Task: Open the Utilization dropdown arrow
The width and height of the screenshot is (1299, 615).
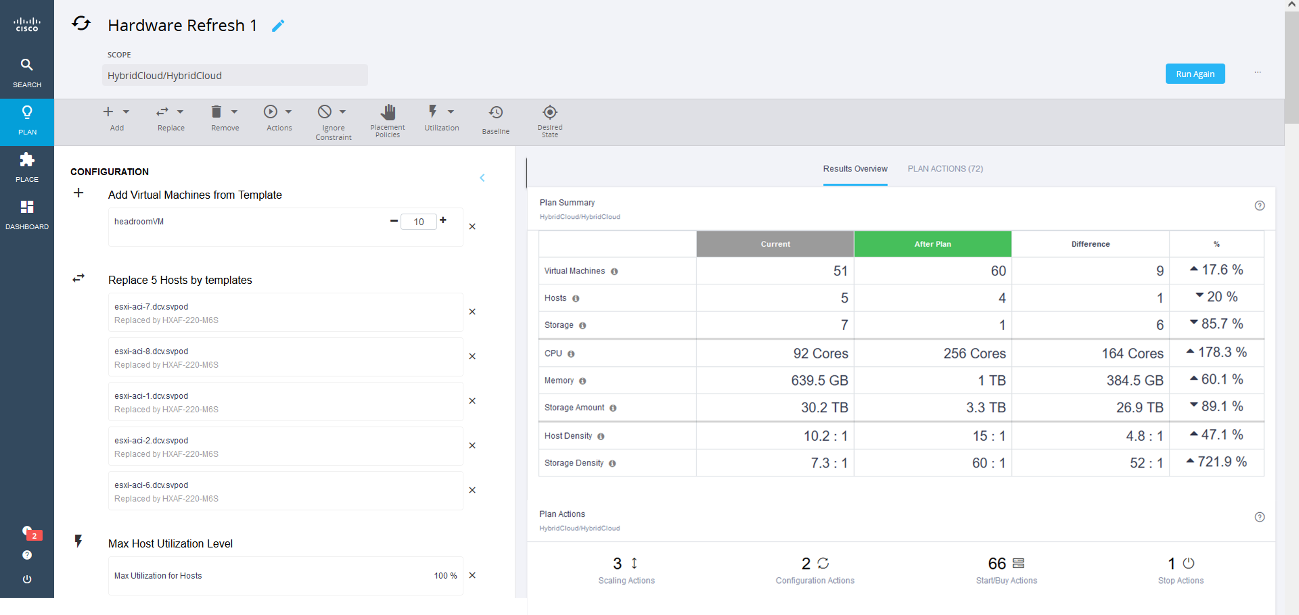Action: (451, 112)
